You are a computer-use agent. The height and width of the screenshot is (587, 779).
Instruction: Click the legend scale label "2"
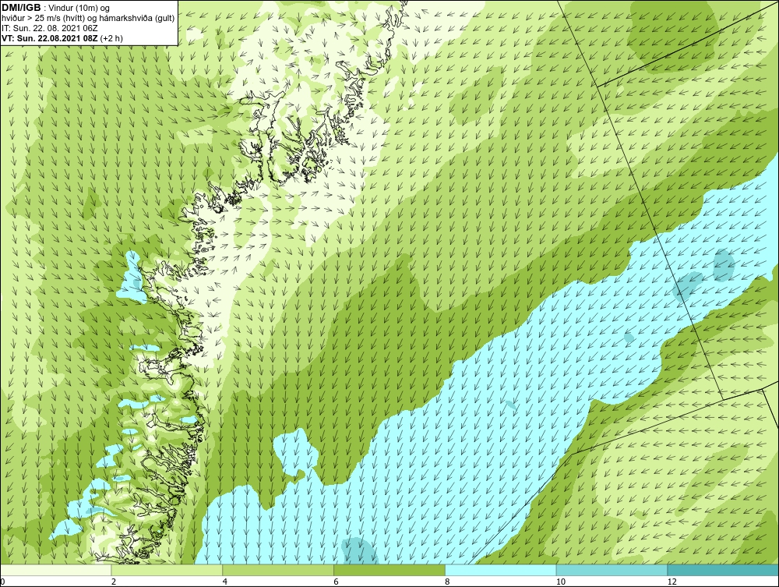(x=114, y=582)
